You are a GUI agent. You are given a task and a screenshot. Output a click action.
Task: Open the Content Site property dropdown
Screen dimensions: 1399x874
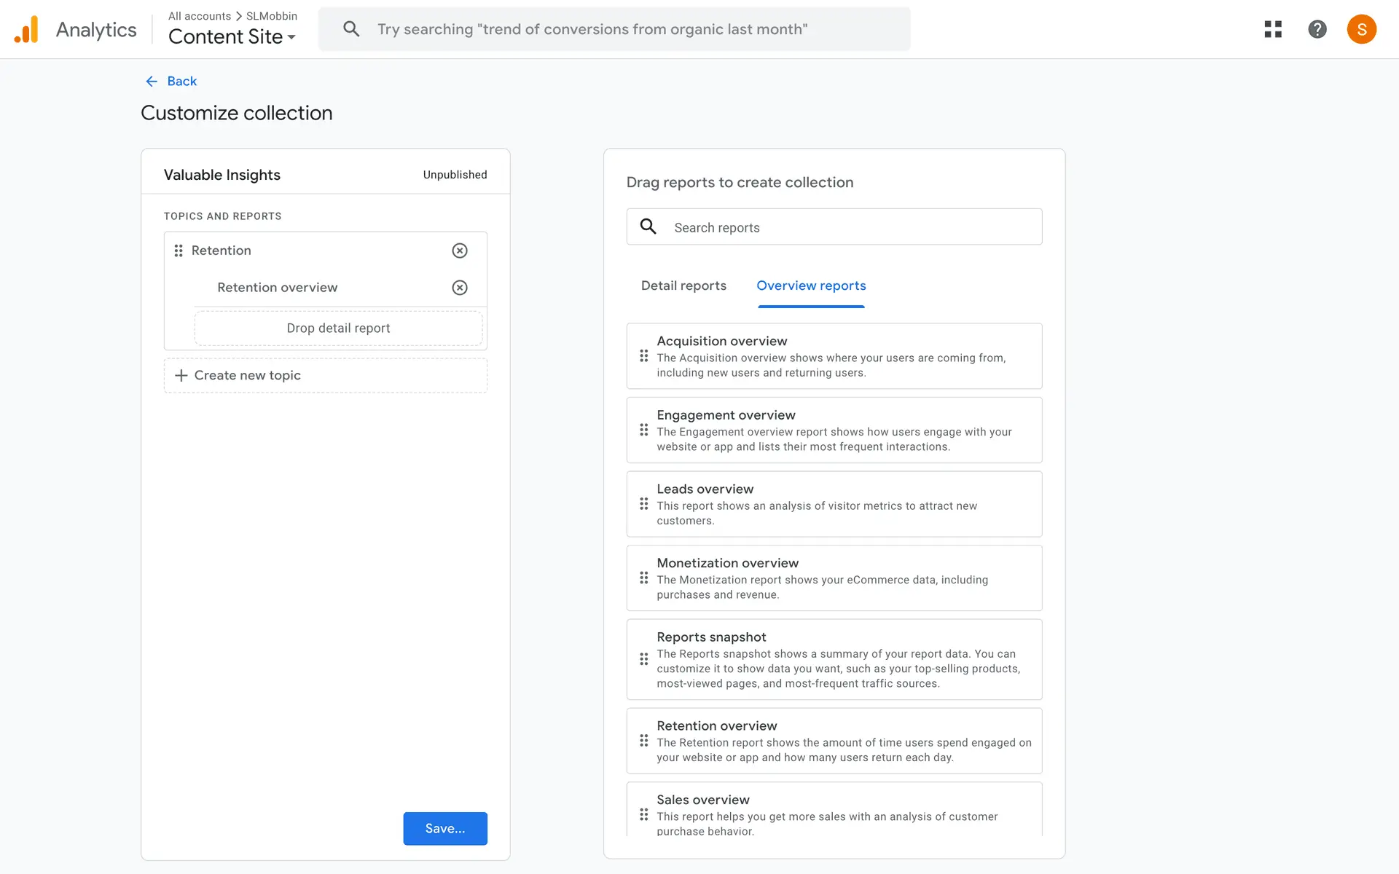[232, 36]
